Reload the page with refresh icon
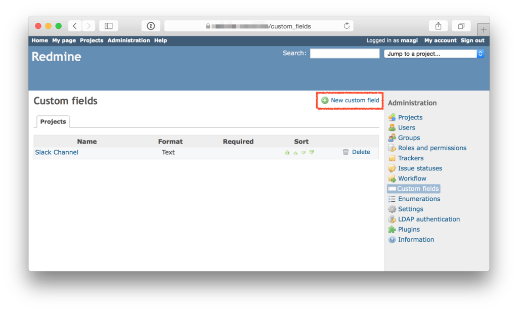 347,26
